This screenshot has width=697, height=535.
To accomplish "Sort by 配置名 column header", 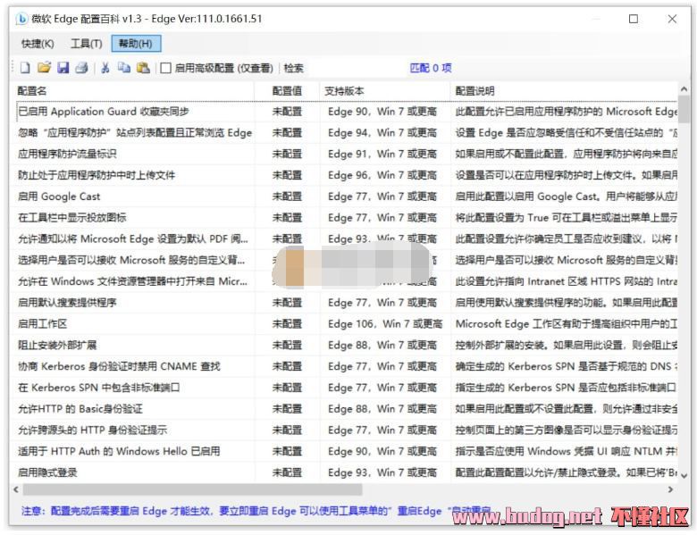I will pyautogui.click(x=133, y=91).
